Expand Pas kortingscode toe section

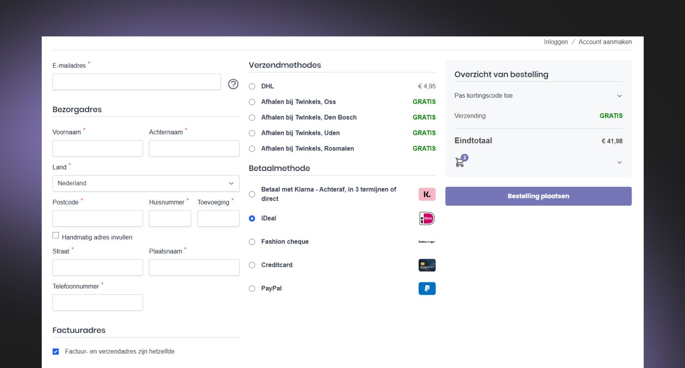(x=538, y=96)
